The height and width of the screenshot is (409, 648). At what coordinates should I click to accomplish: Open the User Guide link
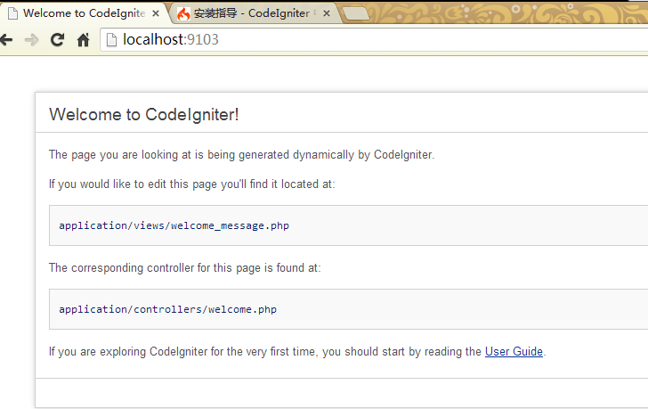pyautogui.click(x=514, y=351)
